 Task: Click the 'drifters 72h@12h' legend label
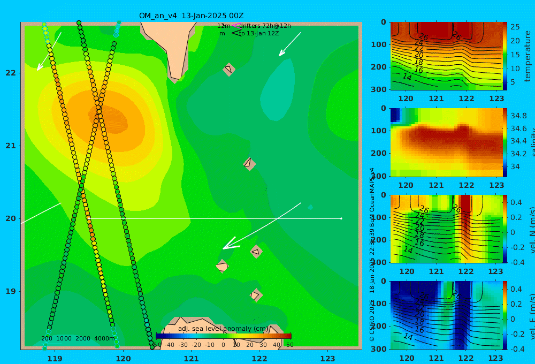[265, 26]
